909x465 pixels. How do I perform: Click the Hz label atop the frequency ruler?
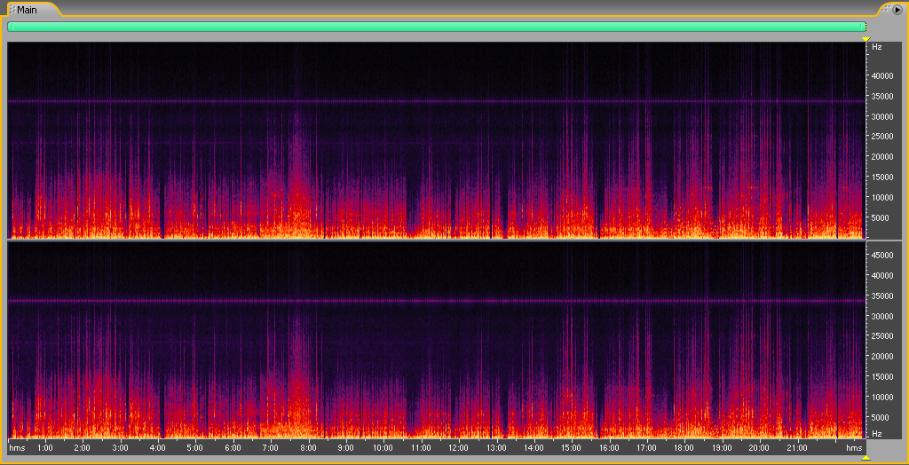click(876, 46)
